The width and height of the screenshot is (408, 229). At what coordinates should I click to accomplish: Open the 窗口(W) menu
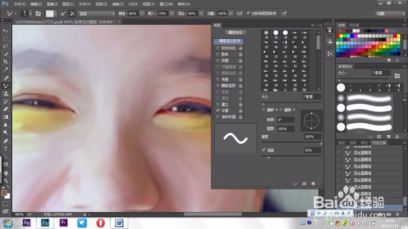pos(166,4)
